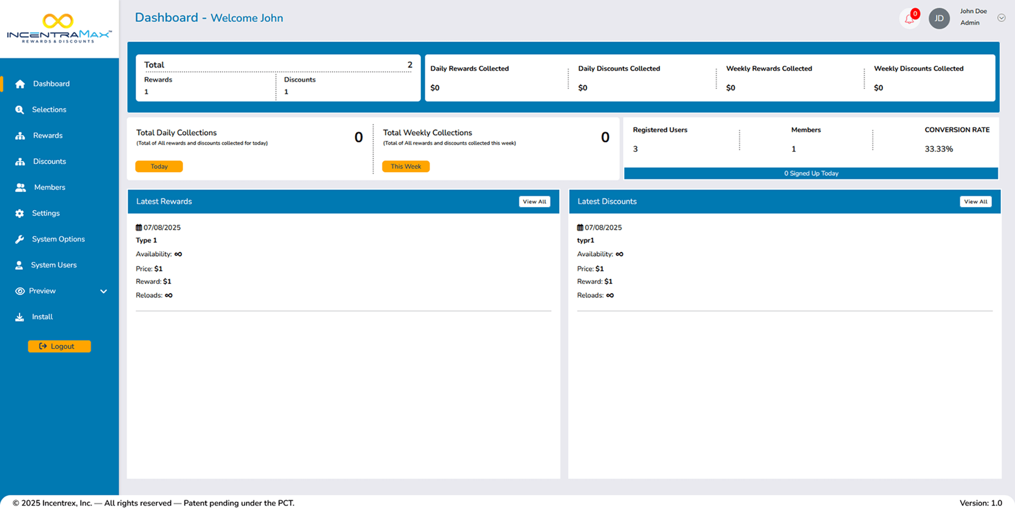This screenshot has width=1015, height=511.
Task: Navigate to the Members section
Action: [x=49, y=187]
